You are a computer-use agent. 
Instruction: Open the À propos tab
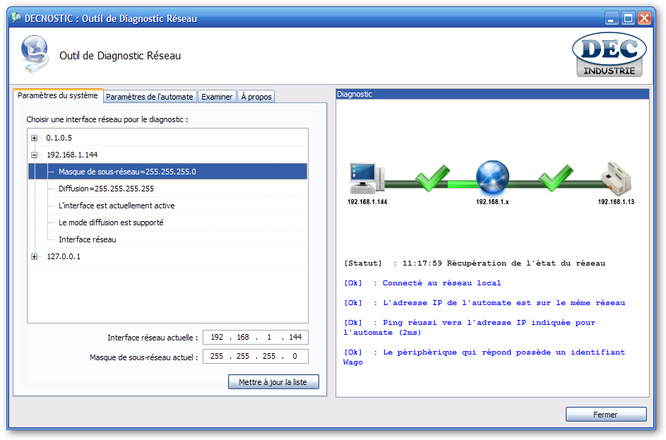click(x=256, y=97)
